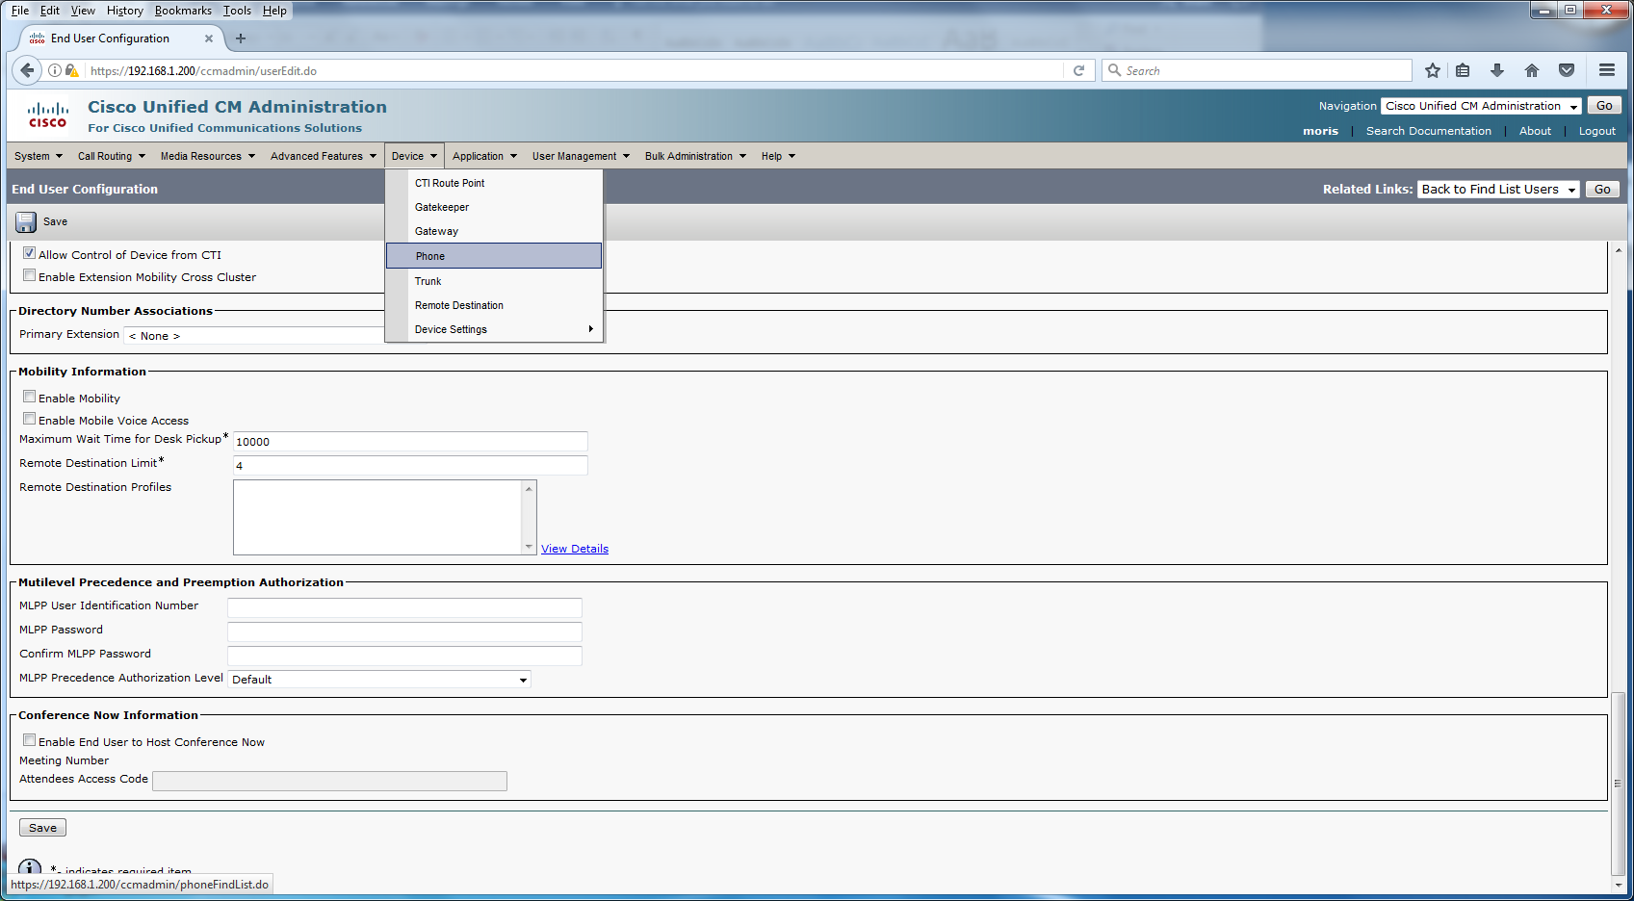This screenshot has width=1634, height=901.
Task: Click the Cisco logo
Action: (48, 116)
